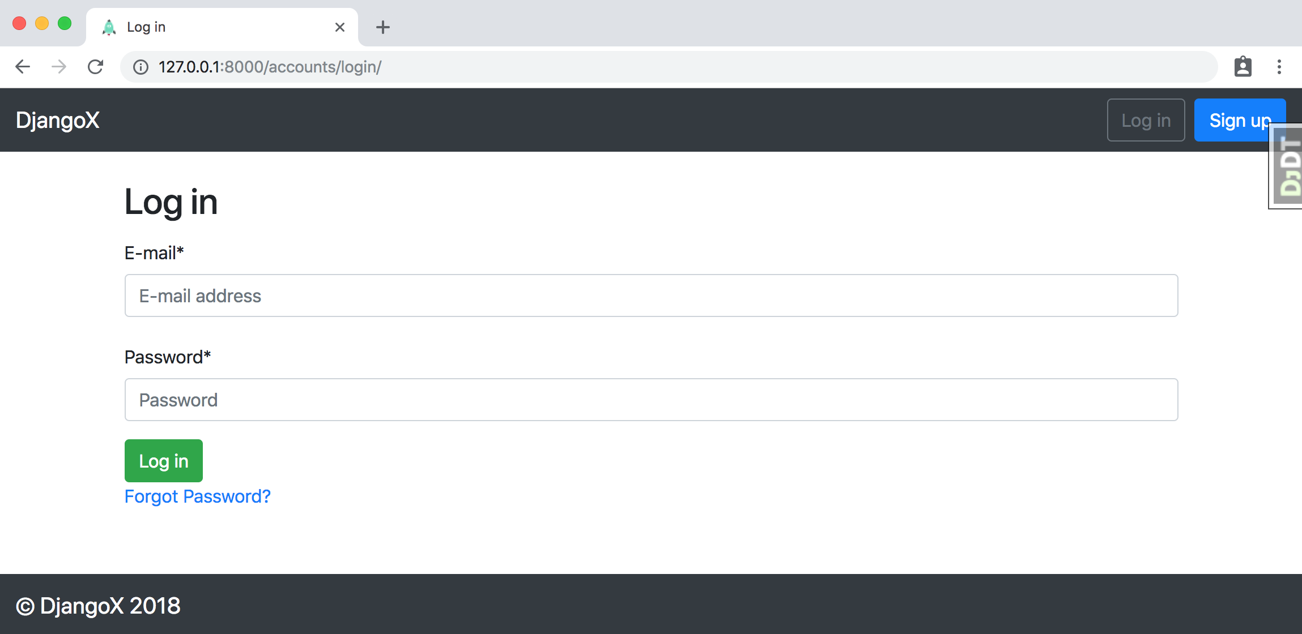Open the Django Debug Toolbar handle
Image resolution: width=1302 pixels, height=634 pixels.
click(1286, 166)
